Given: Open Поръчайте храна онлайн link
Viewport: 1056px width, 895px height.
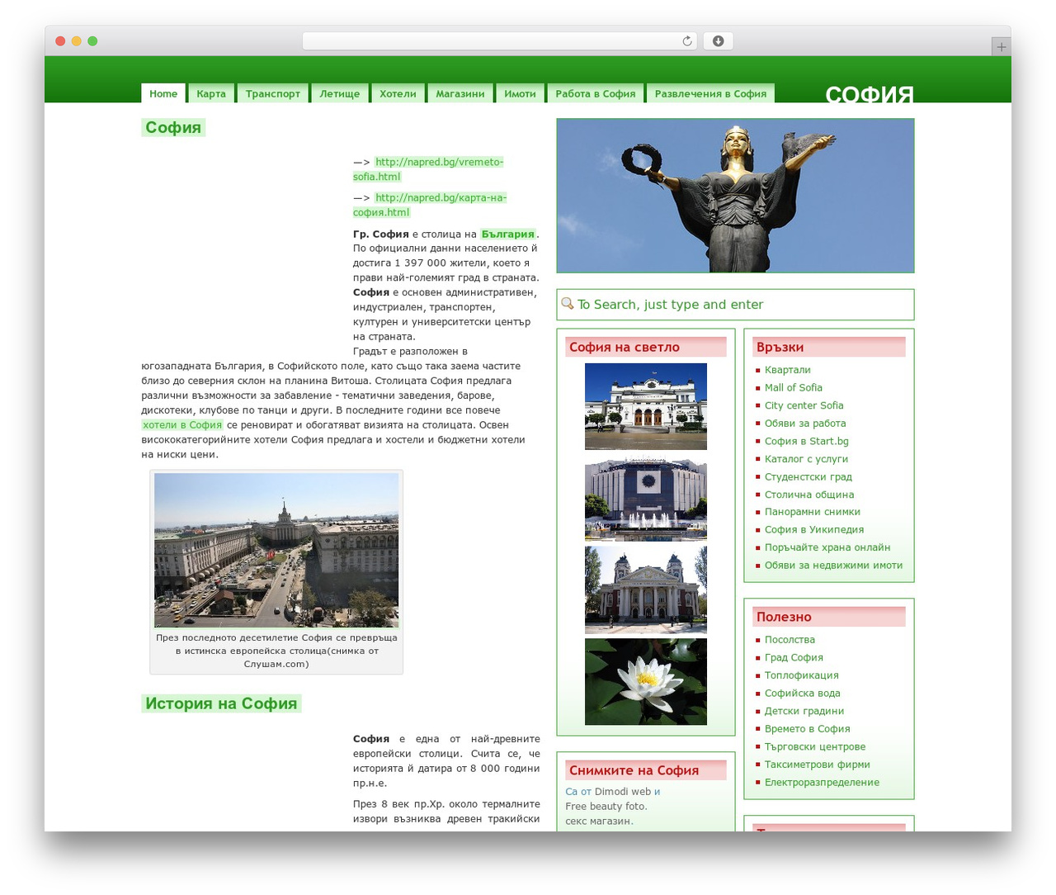Looking at the screenshot, I should pos(827,547).
